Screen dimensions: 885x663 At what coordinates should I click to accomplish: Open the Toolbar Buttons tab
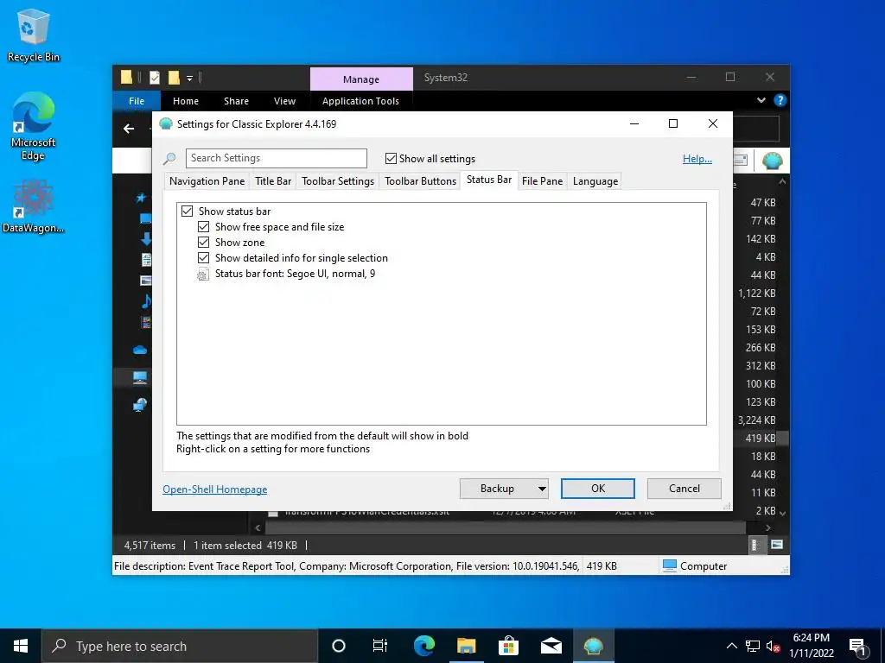tap(421, 181)
